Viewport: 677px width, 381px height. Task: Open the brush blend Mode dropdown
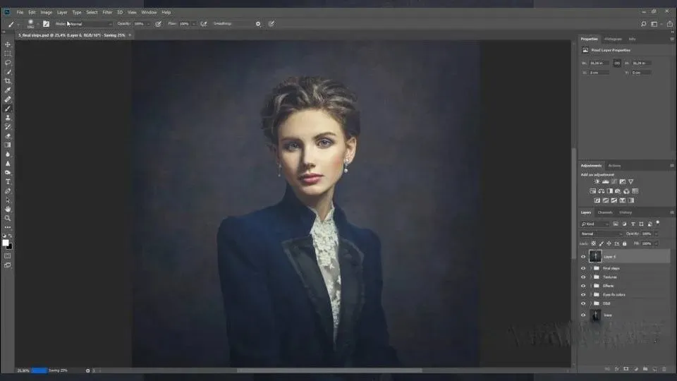89,23
